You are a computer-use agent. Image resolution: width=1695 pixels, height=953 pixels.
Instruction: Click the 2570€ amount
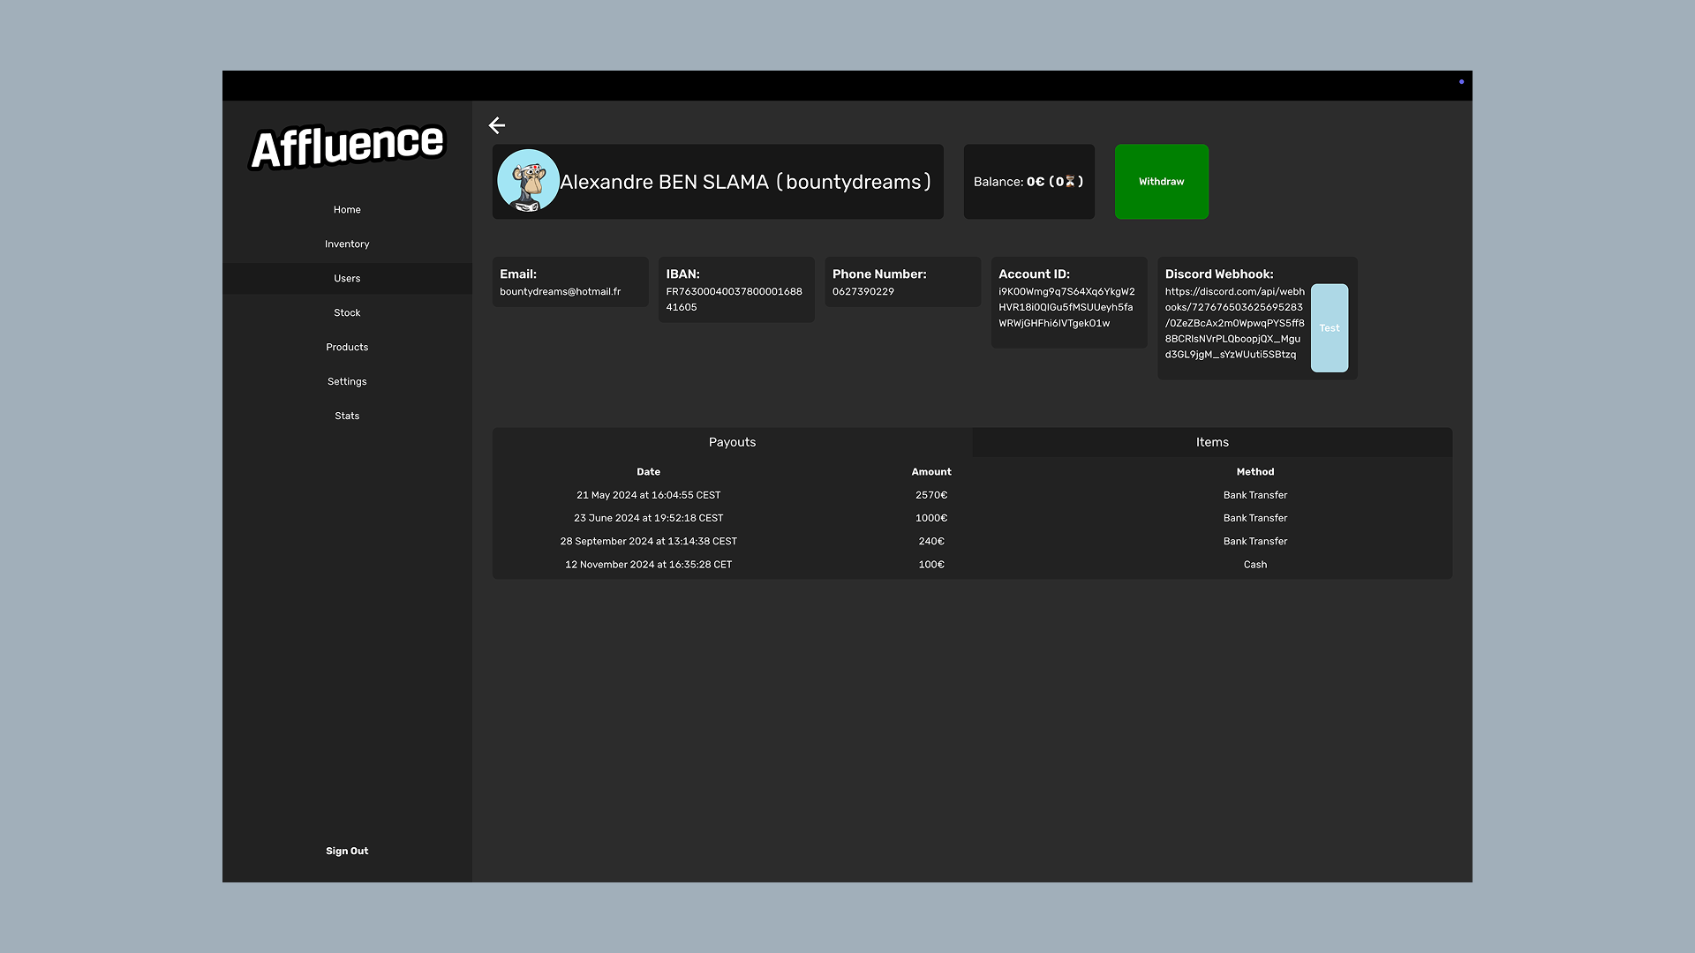coord(931,495)
